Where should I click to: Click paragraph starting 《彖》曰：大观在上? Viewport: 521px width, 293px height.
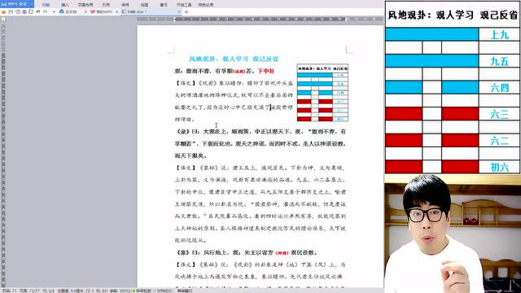click(x=260, y=143)
